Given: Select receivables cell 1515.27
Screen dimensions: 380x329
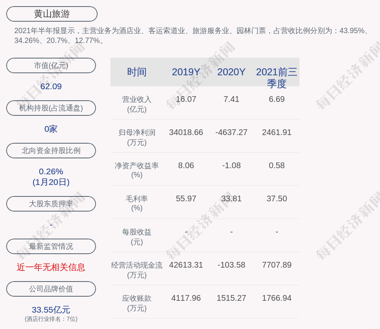Looking at the screenshot, I should [231, 298].
